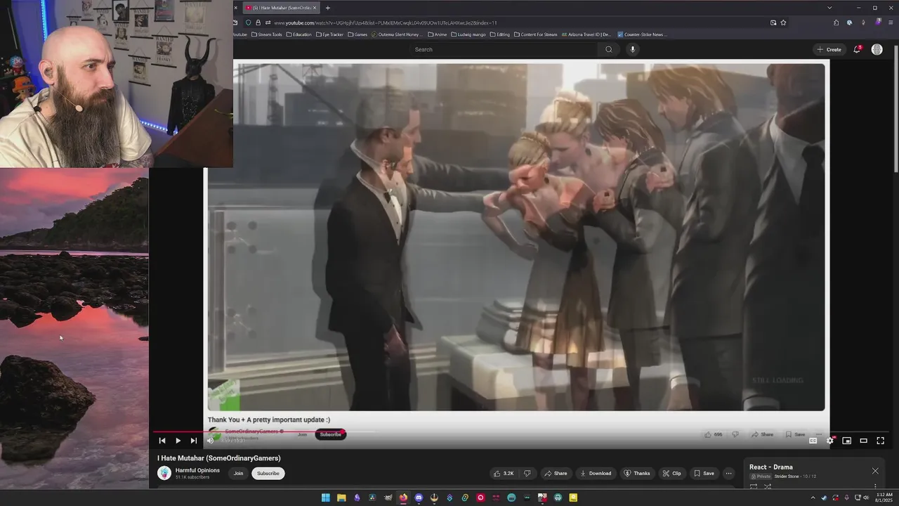Image resolution: width=899 pixels, height=506 pixels.
Task: Open Eye Tracker bookmark folder
Action: 330,34
